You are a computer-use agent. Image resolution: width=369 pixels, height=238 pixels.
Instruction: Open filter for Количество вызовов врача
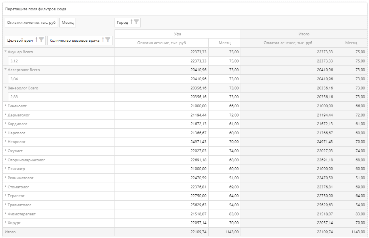pyautogui.click(x=108, y=40)
